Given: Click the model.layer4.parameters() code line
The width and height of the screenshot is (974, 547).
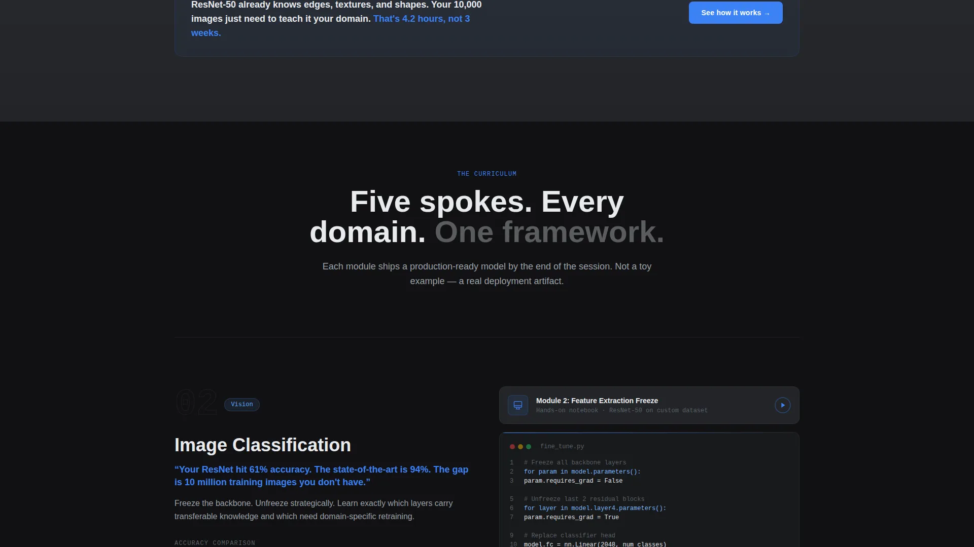Looking at the screenshot, I should pyautogui.click(x=595, y=508).
